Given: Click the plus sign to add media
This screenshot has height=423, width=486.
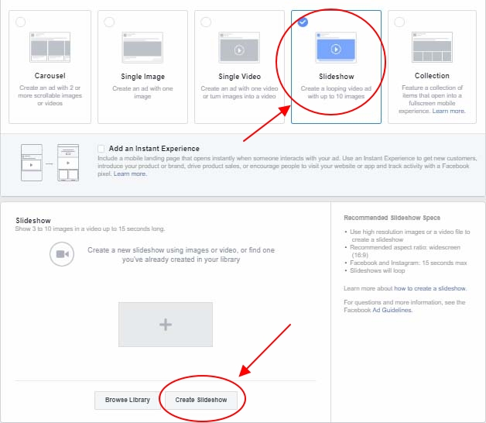Looking at the screenshot, I should (x=165, y=325).
